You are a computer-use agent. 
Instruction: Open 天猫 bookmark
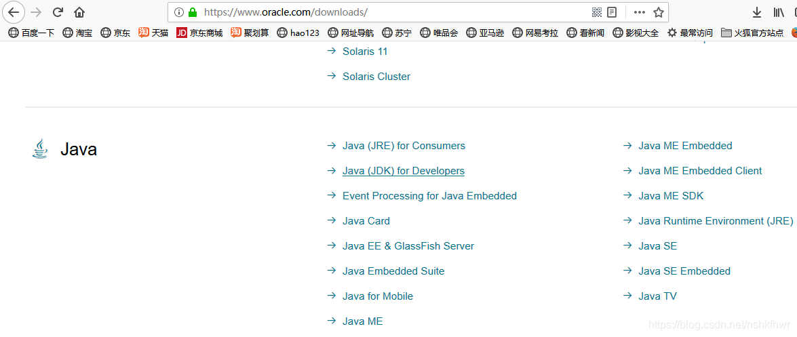pyautogui.click(x=153, y=33)
